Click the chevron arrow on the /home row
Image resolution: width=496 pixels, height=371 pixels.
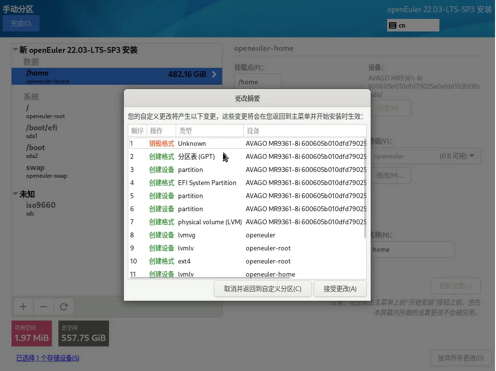pyautogui.click(x=214, y=75)
